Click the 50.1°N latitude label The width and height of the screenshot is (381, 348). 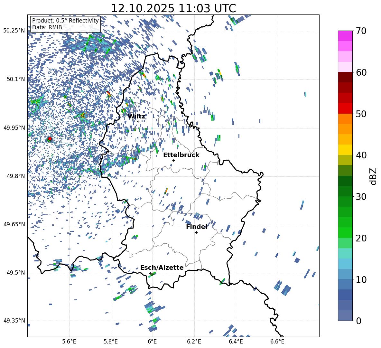(x=16, y=79)
